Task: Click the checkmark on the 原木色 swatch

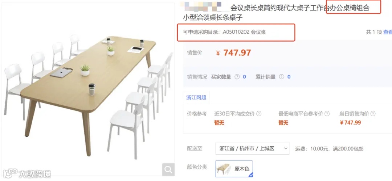Action: coord(250,175)
